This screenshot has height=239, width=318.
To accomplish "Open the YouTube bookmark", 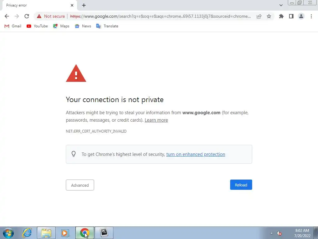I will pyautogui.click(x=37, y=26).
